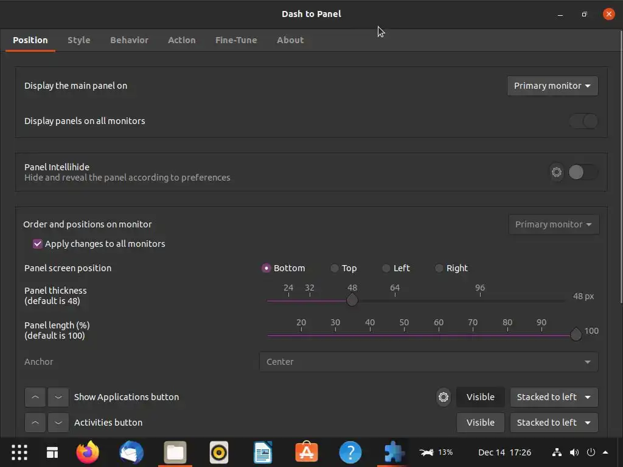Switch to the Style tab
The width and height of the screenshot is (623, 467).
78,40
